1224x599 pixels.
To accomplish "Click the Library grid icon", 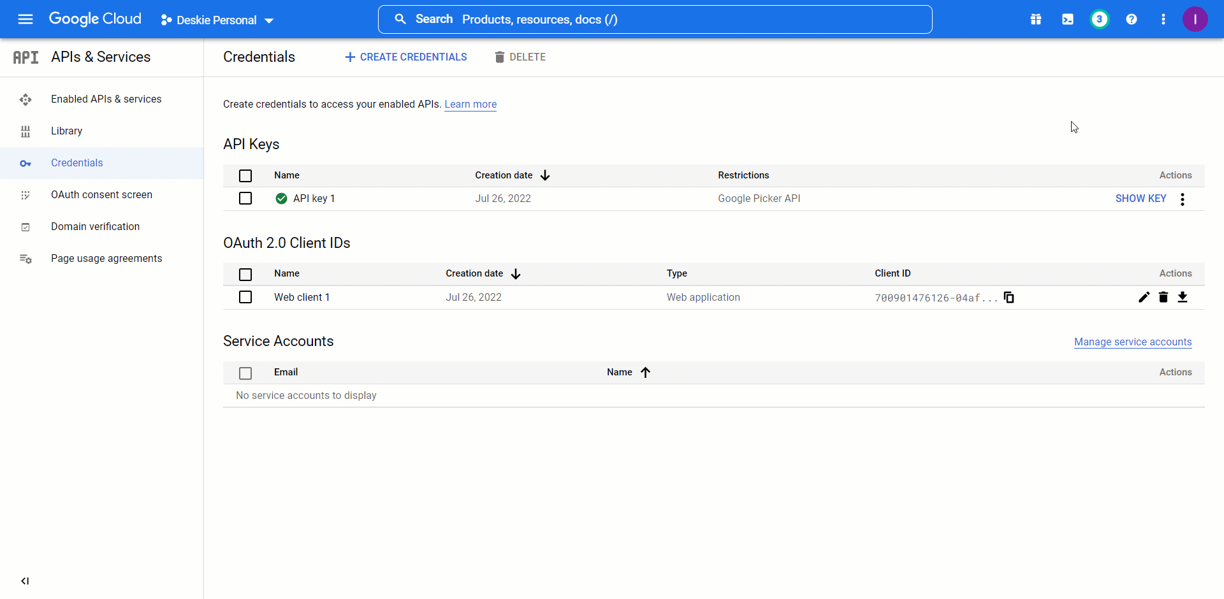I will [x=25, y=131].
